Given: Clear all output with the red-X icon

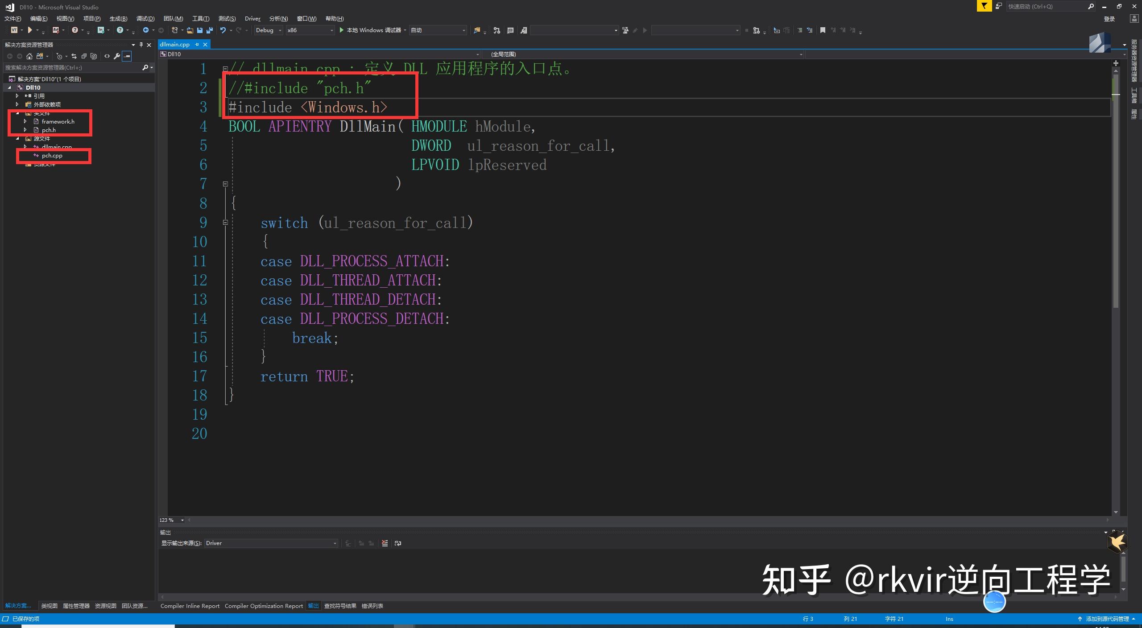Looking at the screenshot, I should [385, 543].
